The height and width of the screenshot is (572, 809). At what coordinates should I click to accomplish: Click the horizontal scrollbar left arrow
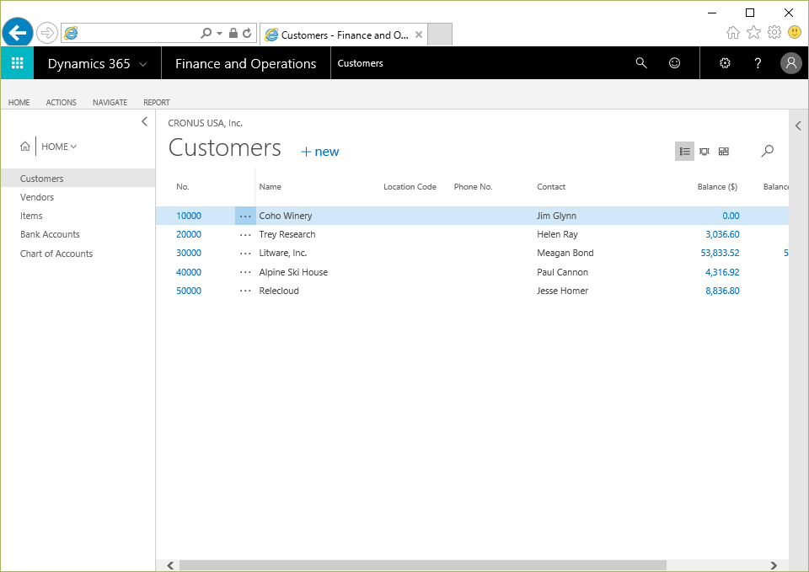pos(170,565)
